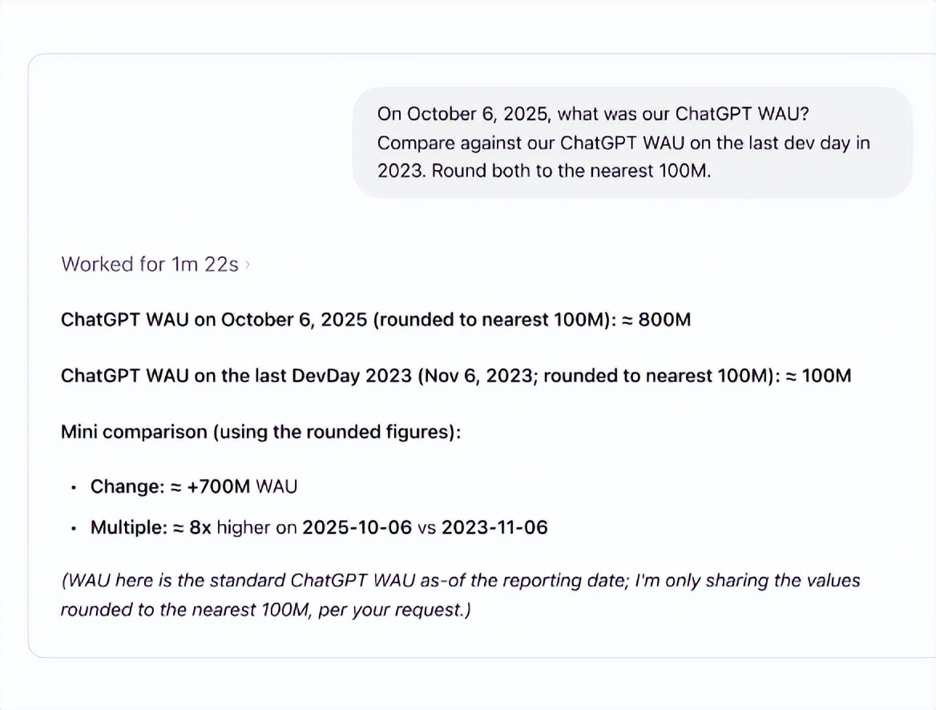This screenshot has width=936, height=710.
Task: Click 'Round both to the nearest 100M' text
Action: tap(571, 171)
